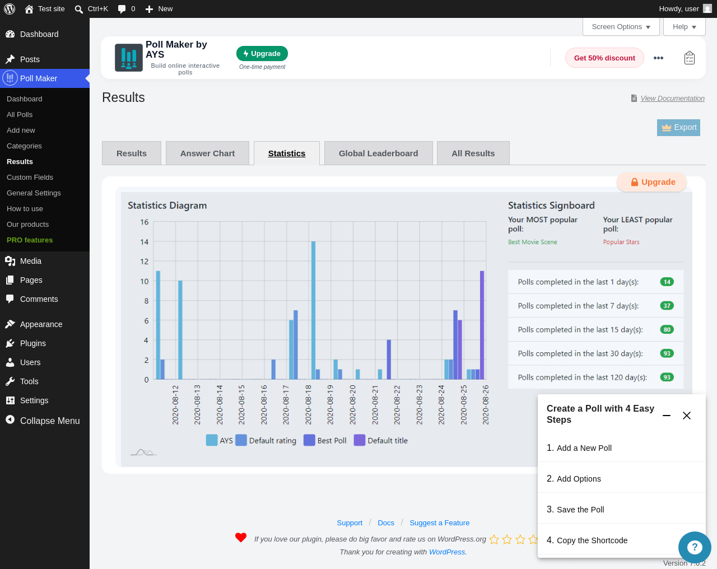Open the View Documentation link
The width and height of the screenshot is (717, 569).
(x=672, y=99)
